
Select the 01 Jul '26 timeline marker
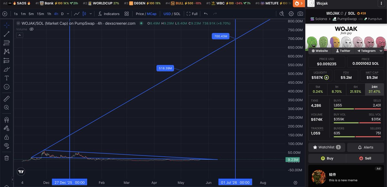235,182
